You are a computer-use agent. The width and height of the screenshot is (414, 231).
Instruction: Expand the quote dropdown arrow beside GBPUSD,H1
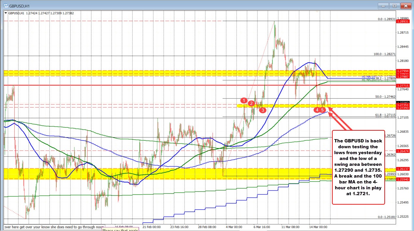[5, 13]
